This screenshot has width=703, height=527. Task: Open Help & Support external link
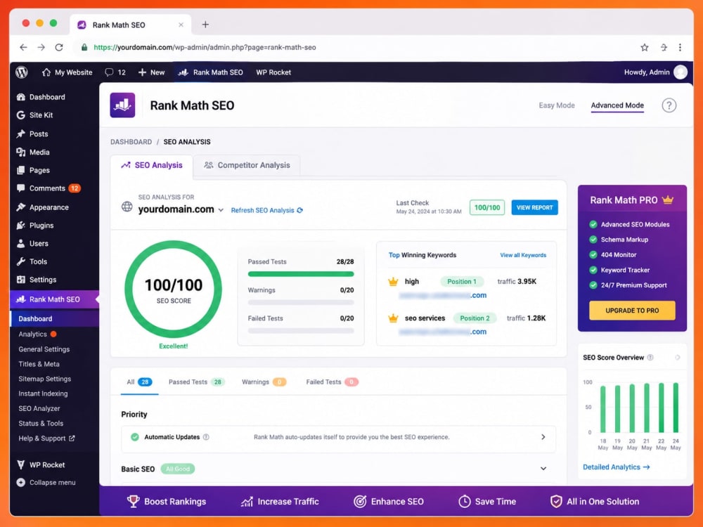coord(46,438)
